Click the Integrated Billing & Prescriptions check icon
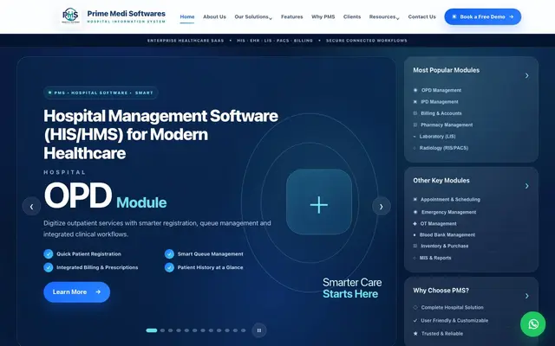Viewport: 555px width, 346px height. 49,267
